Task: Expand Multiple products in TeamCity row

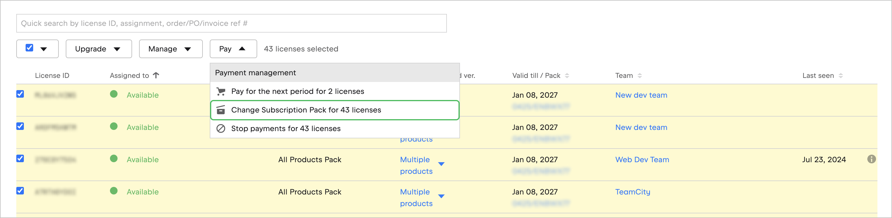Action: click(441, 196)
